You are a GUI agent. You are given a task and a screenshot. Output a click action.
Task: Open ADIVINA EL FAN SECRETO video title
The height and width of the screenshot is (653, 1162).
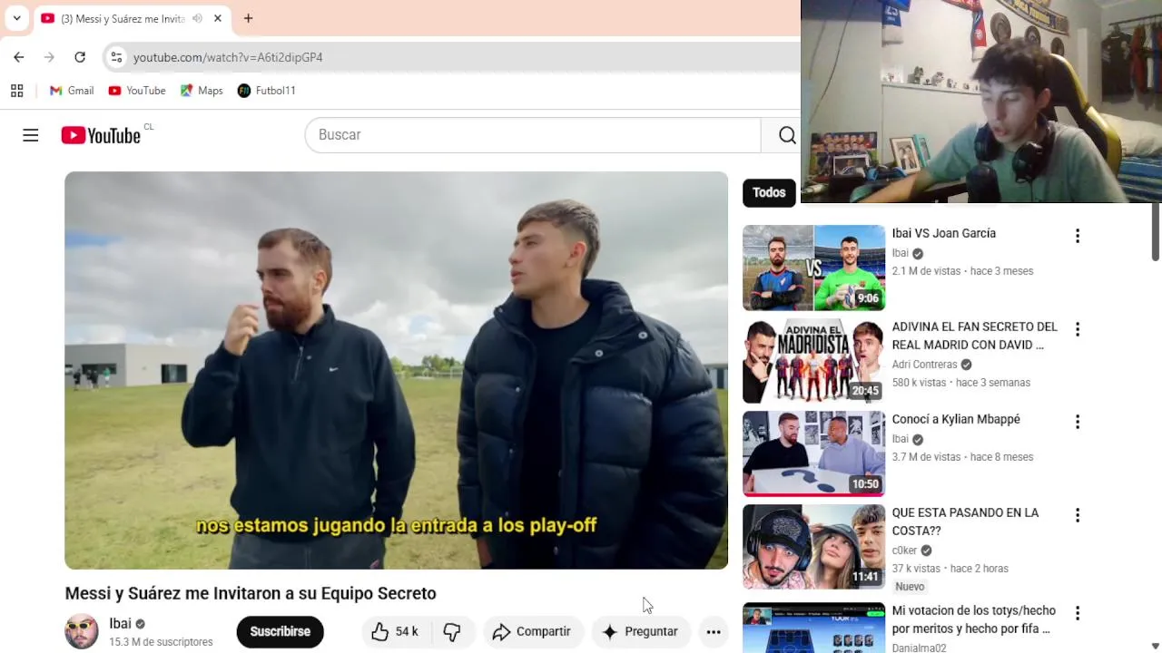[974, 336]
